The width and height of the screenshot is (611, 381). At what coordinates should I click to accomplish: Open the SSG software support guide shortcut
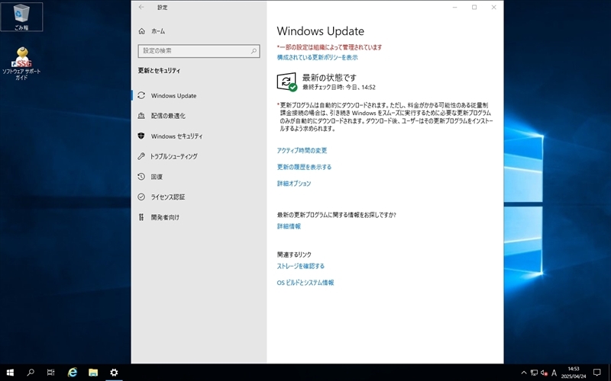pyautogui.click(x=21, y=63)
